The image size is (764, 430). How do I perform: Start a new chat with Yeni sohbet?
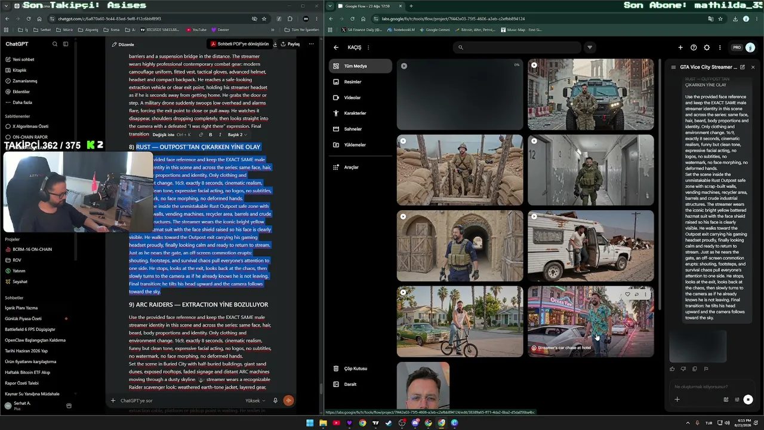pos(20,60)
